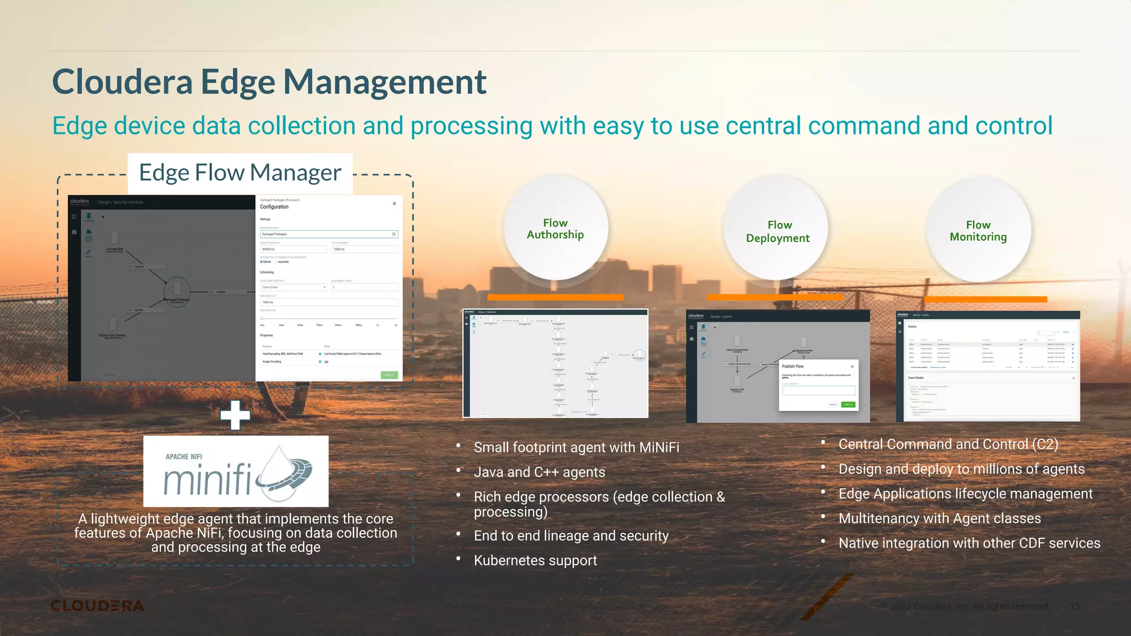Click the Apache NiFi MiNiFi logo
The width and height of the screenshot is (1131, 636).
click(x=236, y=471)
